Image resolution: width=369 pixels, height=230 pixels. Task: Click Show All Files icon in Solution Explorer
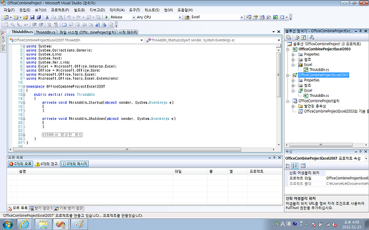(x=297, y=37)
